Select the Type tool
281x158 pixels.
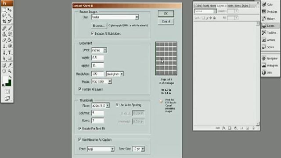click(10, 53)
